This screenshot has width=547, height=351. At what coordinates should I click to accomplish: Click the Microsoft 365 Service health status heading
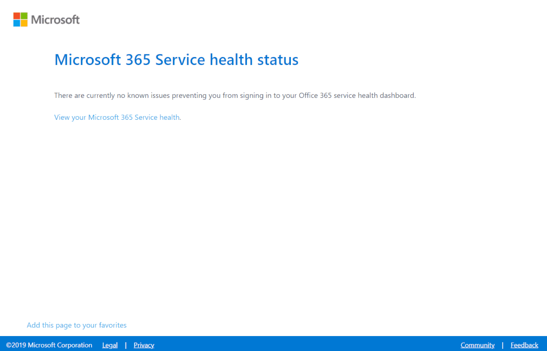point(176,59)
